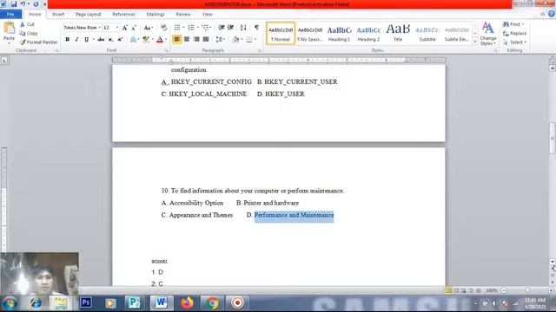Justify the text
The image size is (556, 312).
206,39
